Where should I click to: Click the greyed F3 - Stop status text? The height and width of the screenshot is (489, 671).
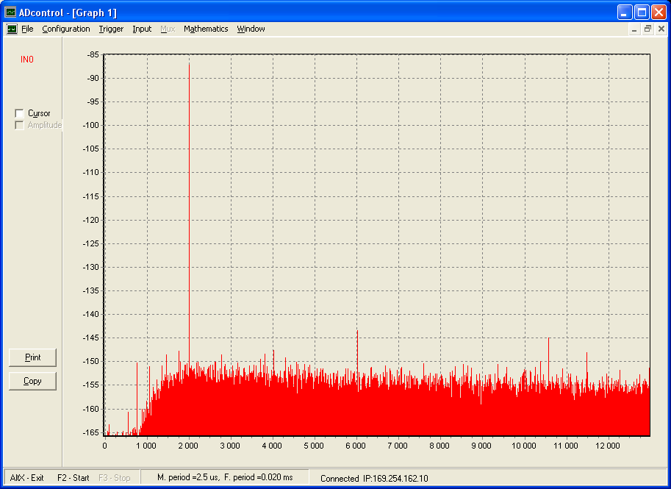point(114,478)
